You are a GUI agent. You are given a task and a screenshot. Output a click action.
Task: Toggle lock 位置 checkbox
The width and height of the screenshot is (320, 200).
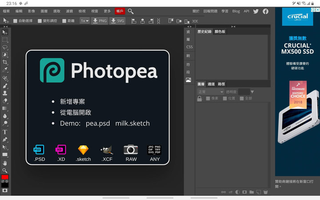[x=225, y=98]
